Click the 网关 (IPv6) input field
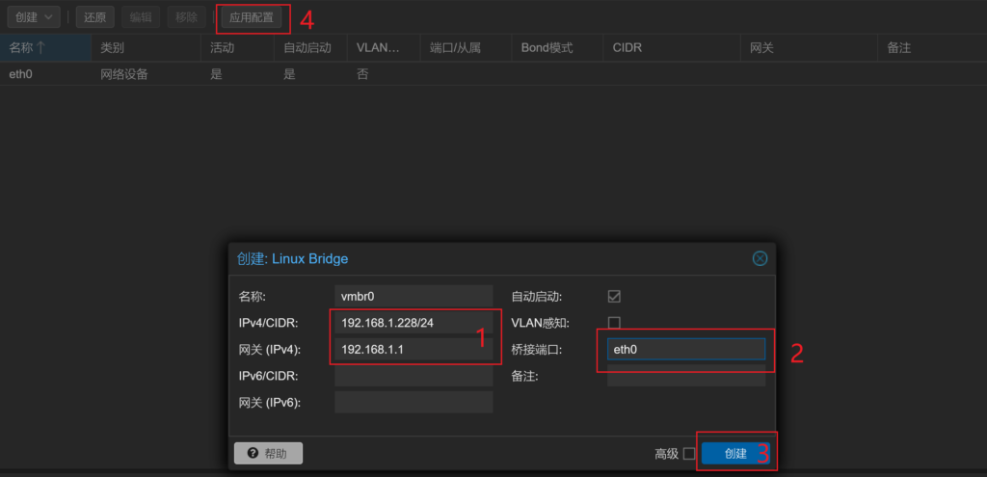Image resolution: width=987 pixels, height=477 pixels. pyautogui.click(x=413, y=402)
